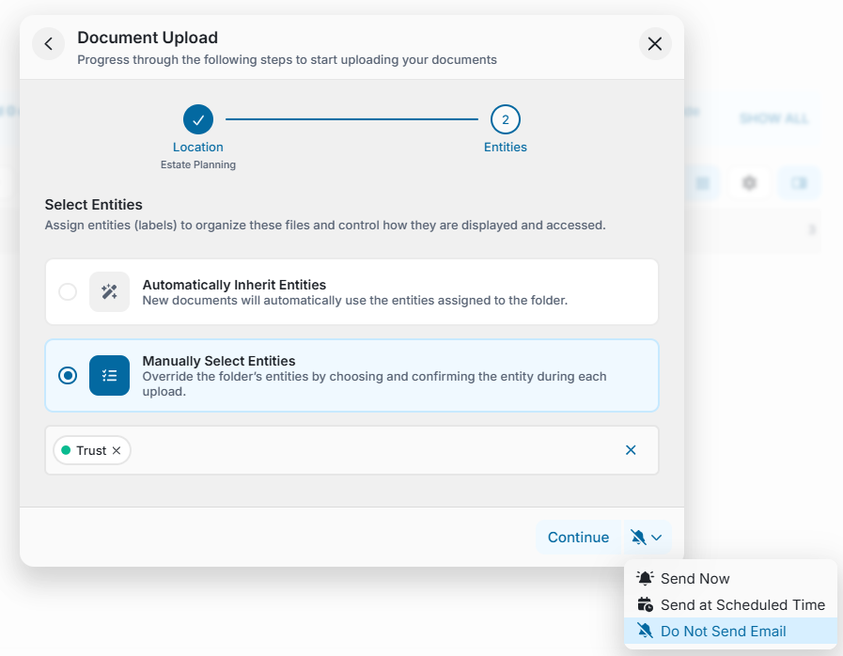843x656 pixels.
Task: Click the completed Location step checkmark
Action: click(198, 119)
